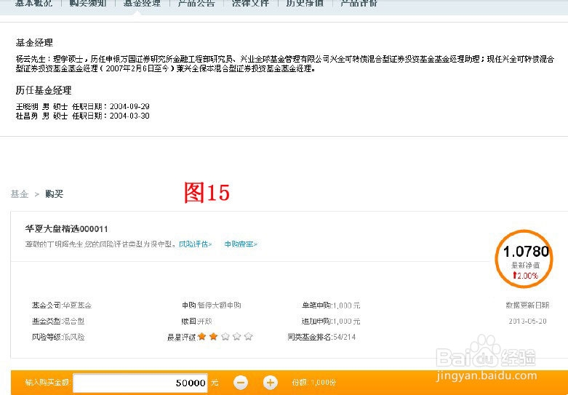Click 追加申购:1,000元 value
This screenshot has height=395, width=568.
pos(331,321)
